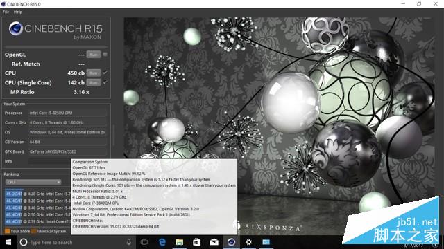Viewport: 444px width, 249px height.
Task: Open the Windows Start menu
Action: tap(8, 242)
